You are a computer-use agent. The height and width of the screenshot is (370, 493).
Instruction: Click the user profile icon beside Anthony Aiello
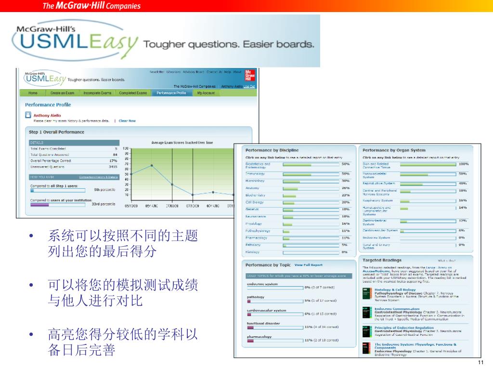click(28, 115)
